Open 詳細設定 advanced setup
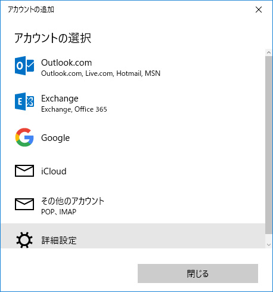Viewport: 273px width, 292px height. [133, 236]
